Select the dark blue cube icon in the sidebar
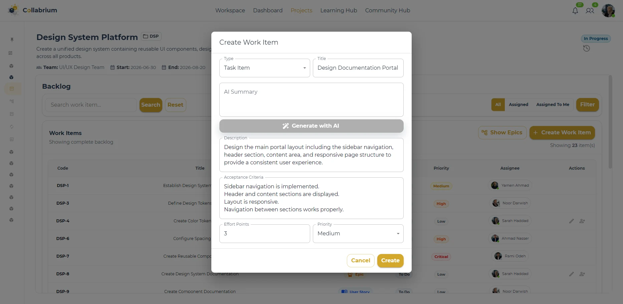 (11, 77)
